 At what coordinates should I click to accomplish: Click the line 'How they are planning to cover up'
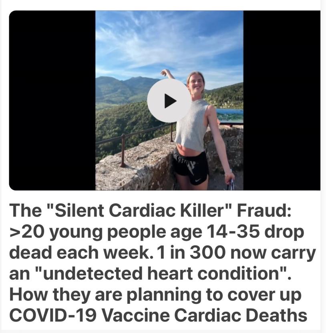155,295
